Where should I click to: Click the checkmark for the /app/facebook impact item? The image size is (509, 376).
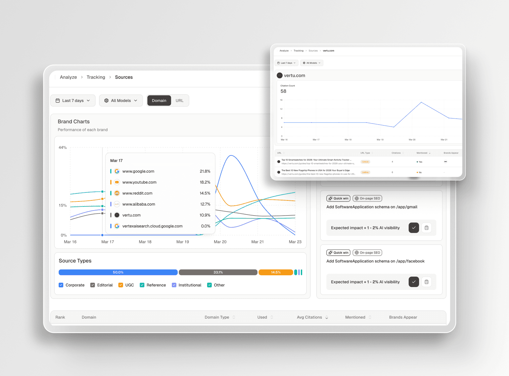414,282
